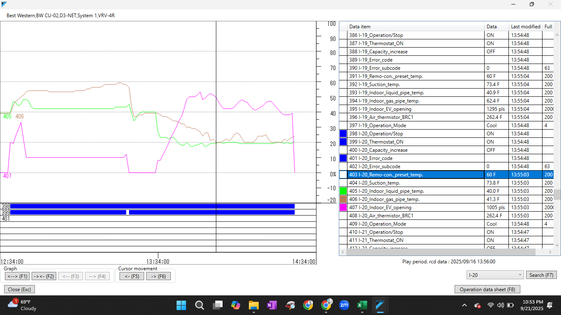Toggle the brown indicator for I-20_Indoor_gas_pipe_temp
This screenshot has height=315, width=561.
click(x=343, y=199)
